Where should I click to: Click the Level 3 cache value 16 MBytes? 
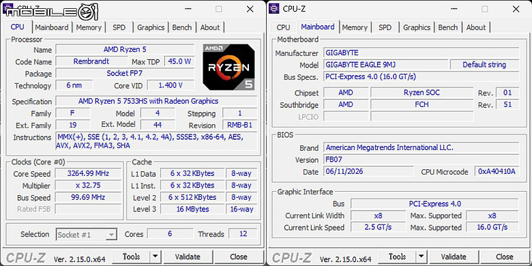point(192,209)
